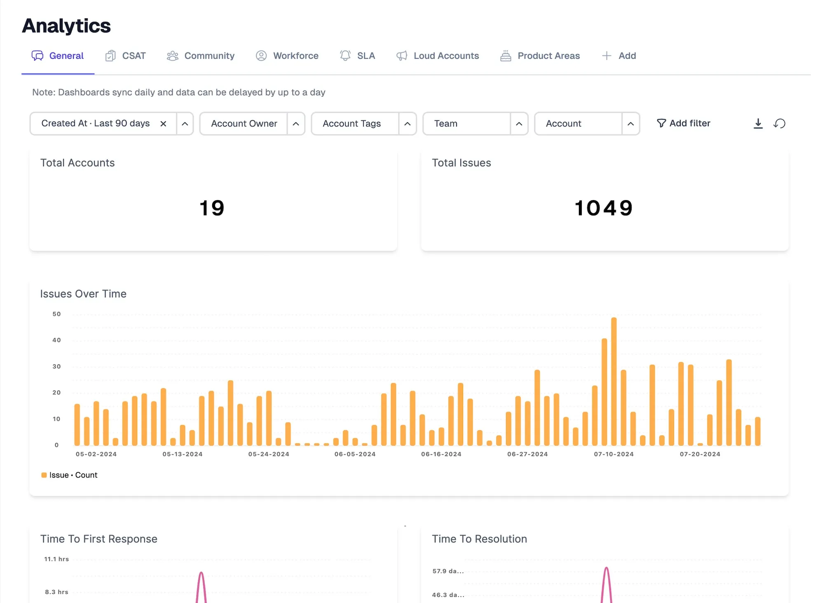Click the Loud Accounts megaphone icon
Viewport: 824px width, 603px height.
[x=402, y=56]
